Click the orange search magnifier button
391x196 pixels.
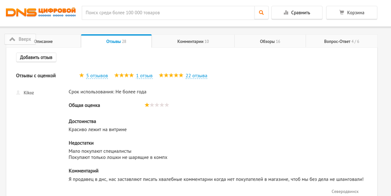[261, 12]
